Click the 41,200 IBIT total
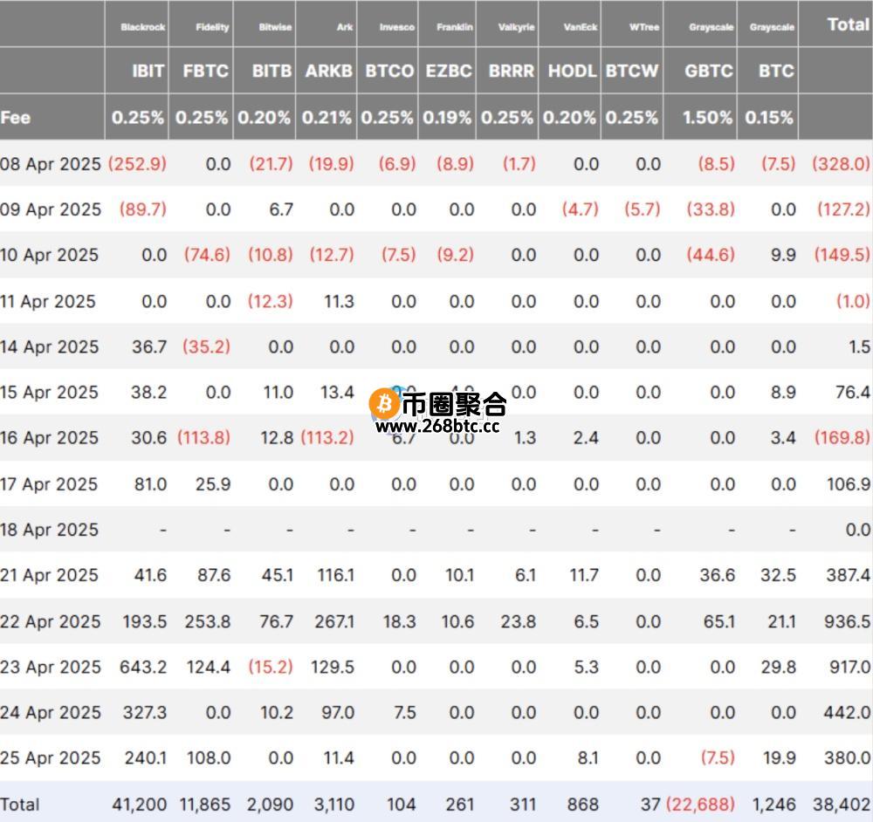The width and height of the screenshot is (873, 822). coord(139,805)
